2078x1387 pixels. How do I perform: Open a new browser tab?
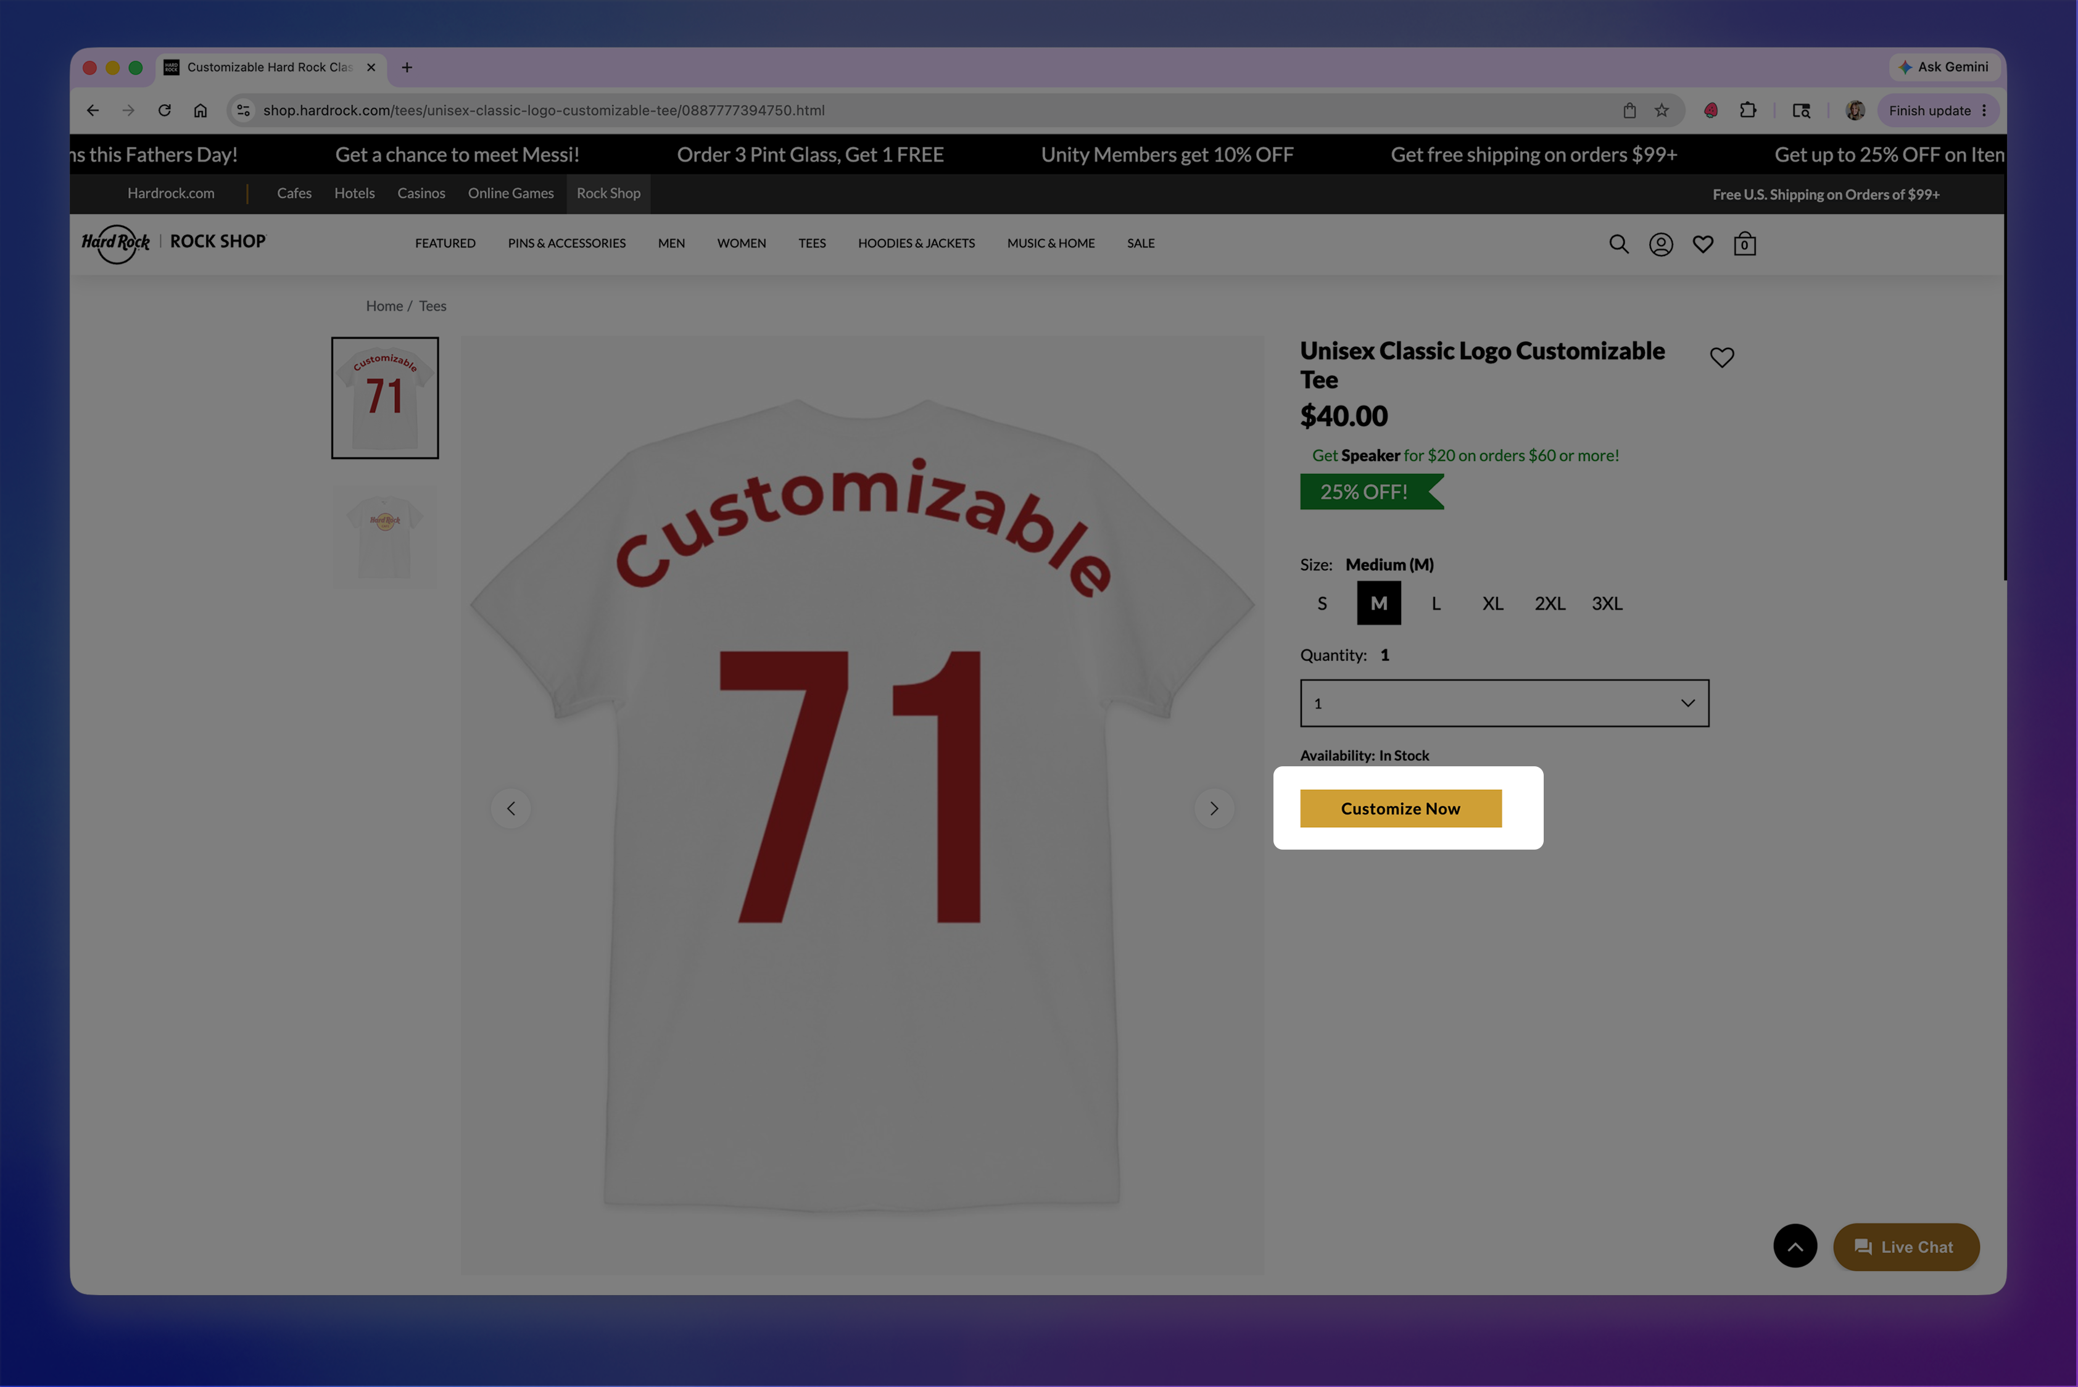point(407,67)
